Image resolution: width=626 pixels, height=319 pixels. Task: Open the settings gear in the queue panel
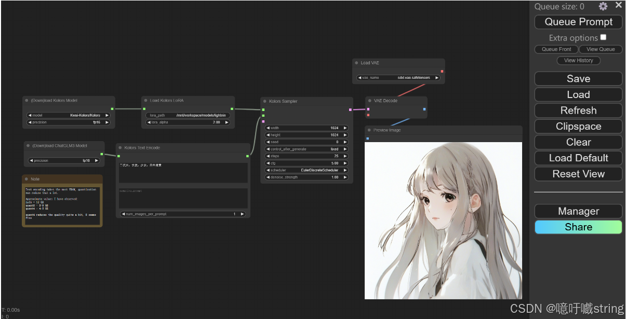(603, 6)
